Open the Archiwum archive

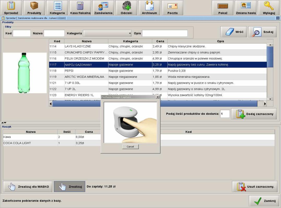pyautogui.click(x=149, y=8)
